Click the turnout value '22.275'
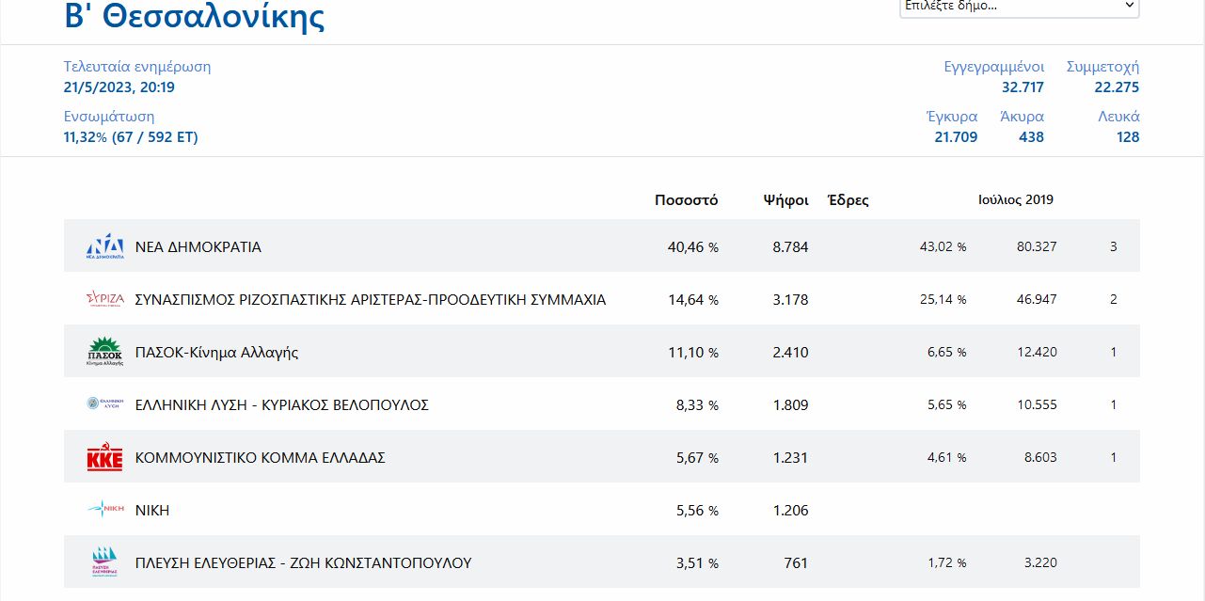This screenshot has height=601, width=1205. pos(1117,87)
